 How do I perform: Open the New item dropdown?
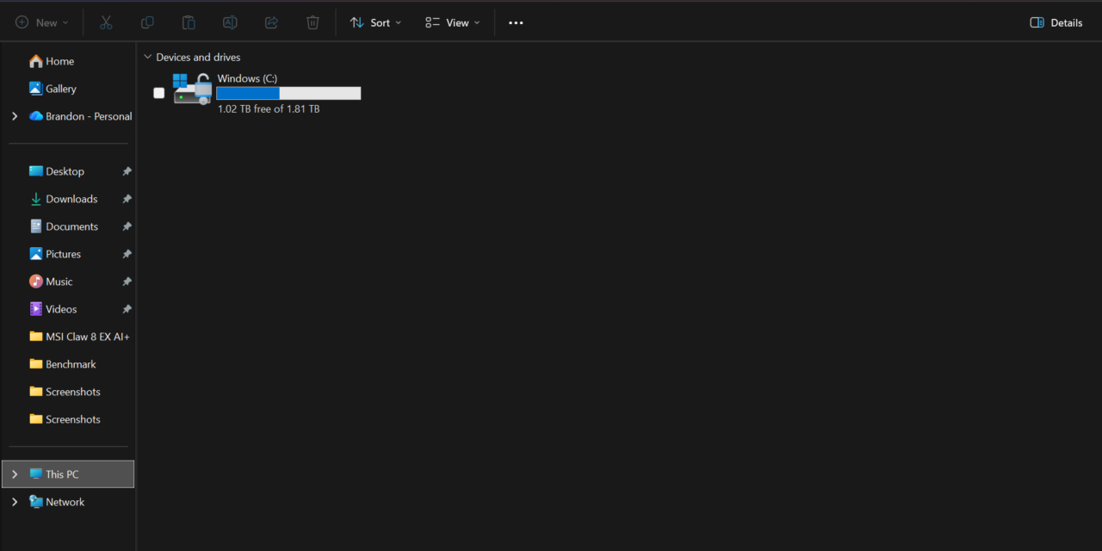point(41,22)
